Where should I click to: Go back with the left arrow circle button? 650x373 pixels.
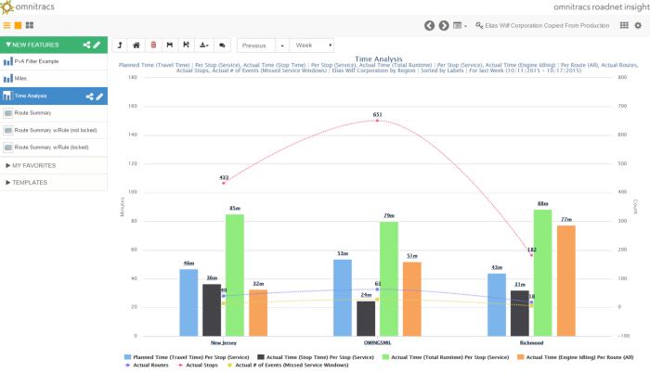pos(429,25)
